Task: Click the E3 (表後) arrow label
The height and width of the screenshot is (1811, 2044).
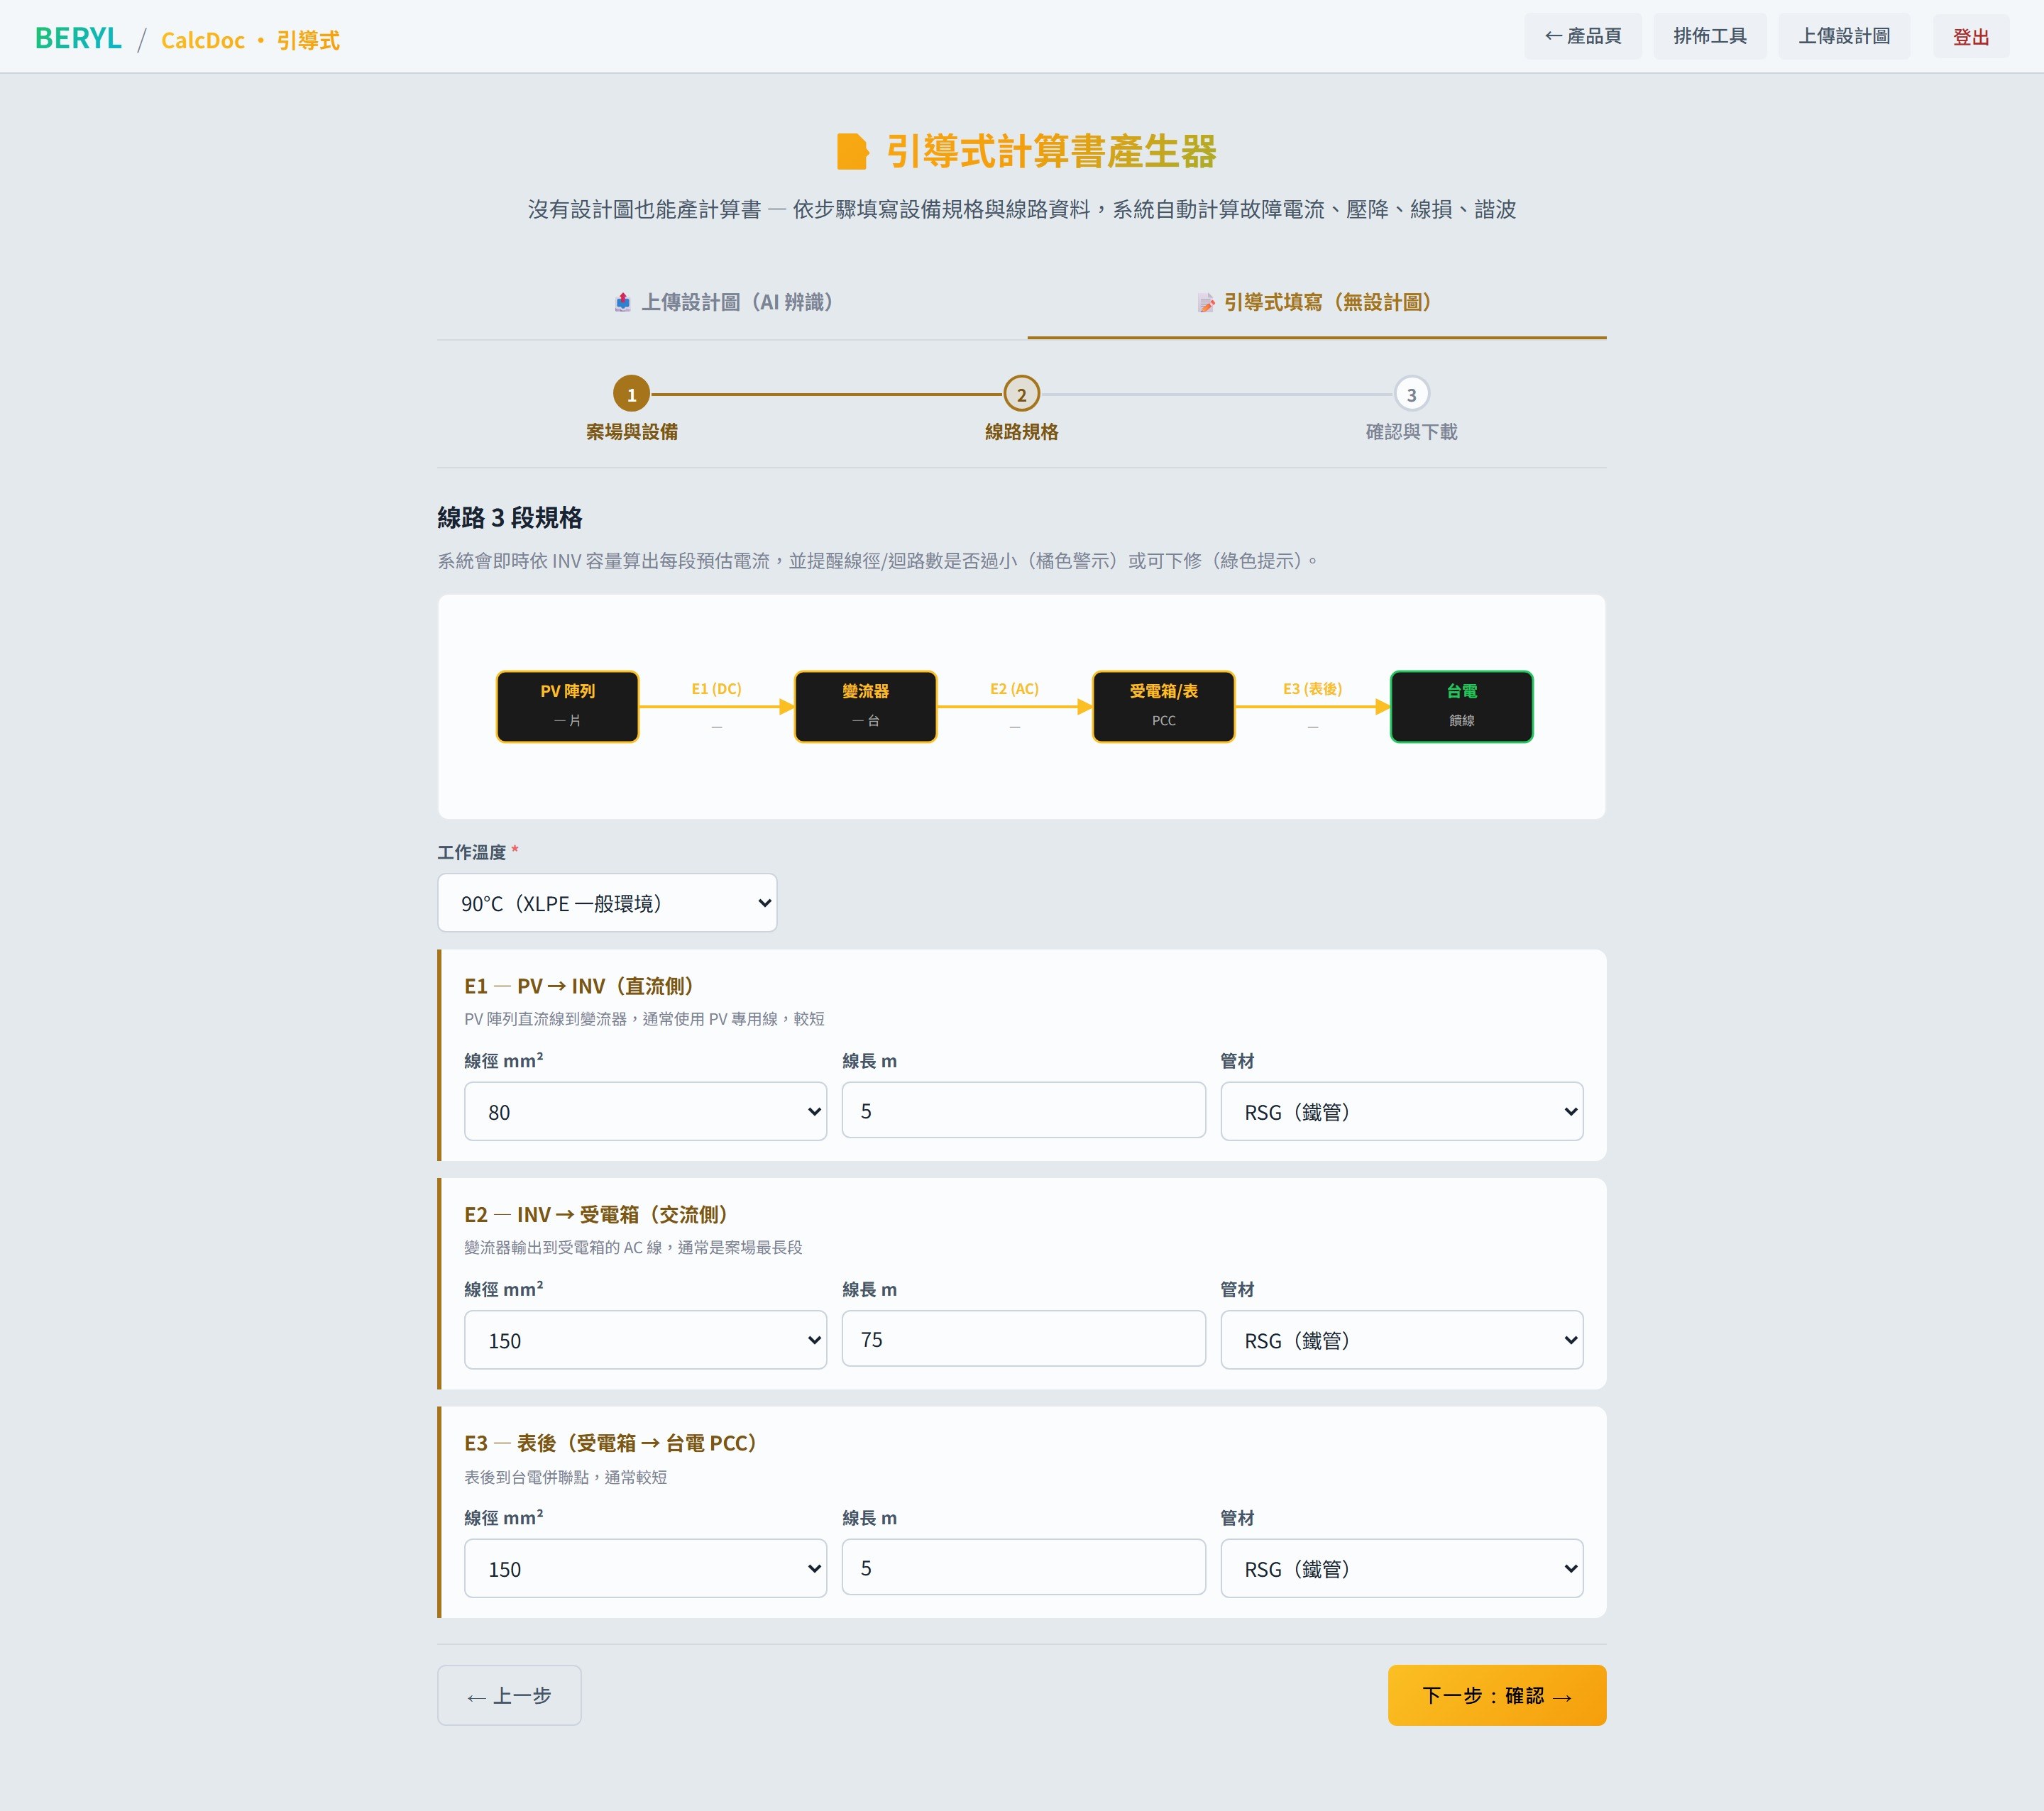Action: coord(1312,689)
